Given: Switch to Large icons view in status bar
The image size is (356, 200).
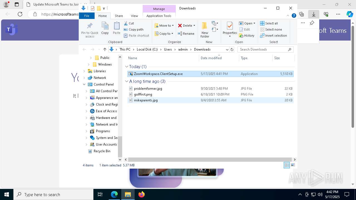Looking at the screenshot, I should (293, 165).
